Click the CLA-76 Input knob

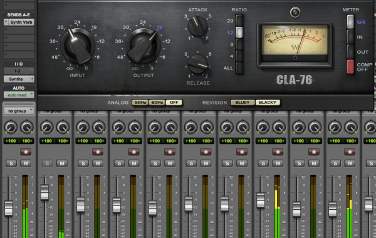pos(78,45)
